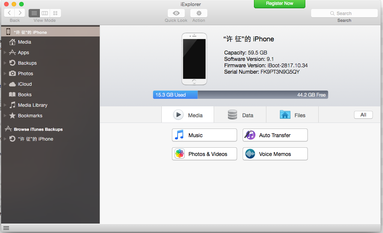The height and width of the screenshot is (233, 383).
Task: Switch to the Media tab
Action: (188, 115)
